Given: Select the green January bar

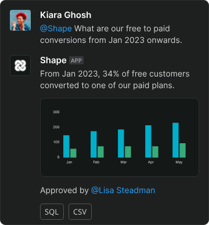Looking at the screenshot, I should point(73,153).
